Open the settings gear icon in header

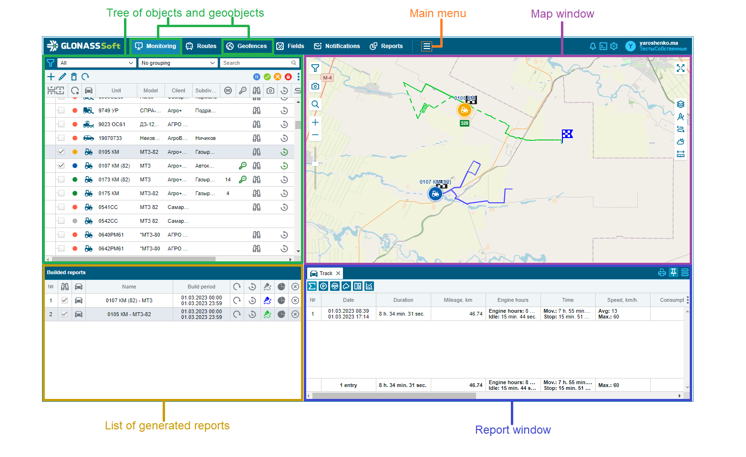pyautogui.click(x=614, y=46)
